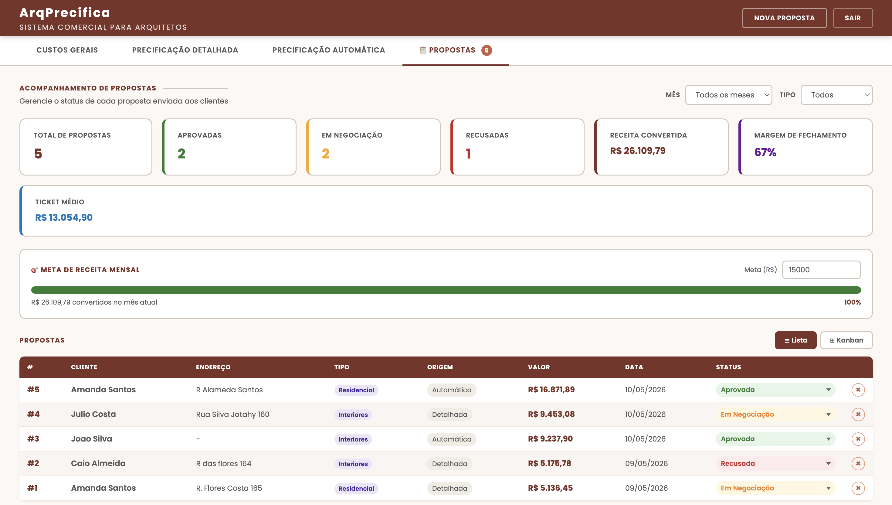
Task: Click value R$ 9.453,08
Action: [551, 414]
